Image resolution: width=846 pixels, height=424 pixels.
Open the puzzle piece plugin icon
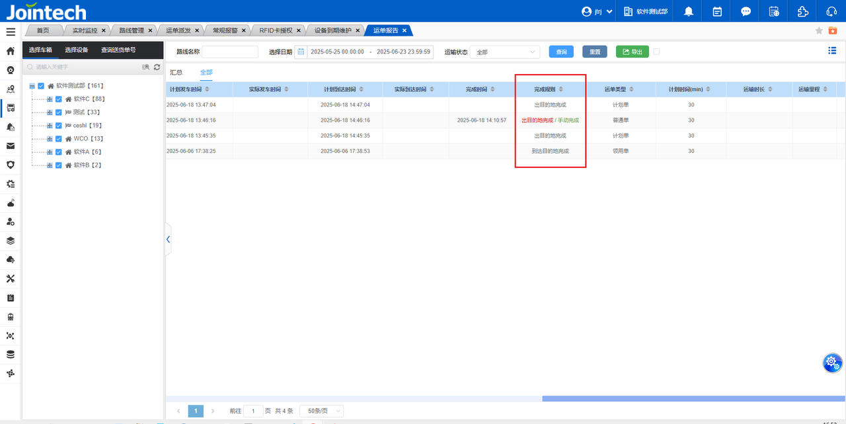point(802,11)
